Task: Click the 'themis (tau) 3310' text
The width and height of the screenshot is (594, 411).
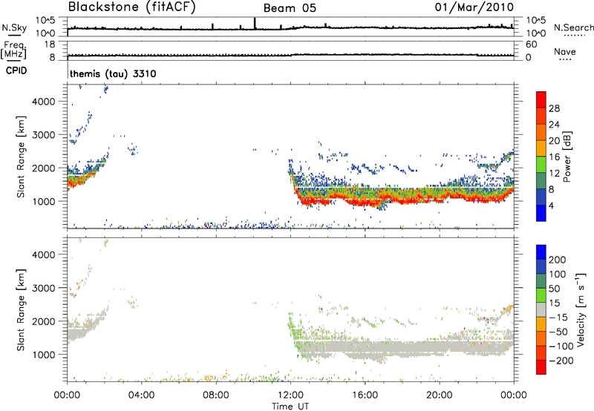Action: pyautogui.click(x=113, y=73)
